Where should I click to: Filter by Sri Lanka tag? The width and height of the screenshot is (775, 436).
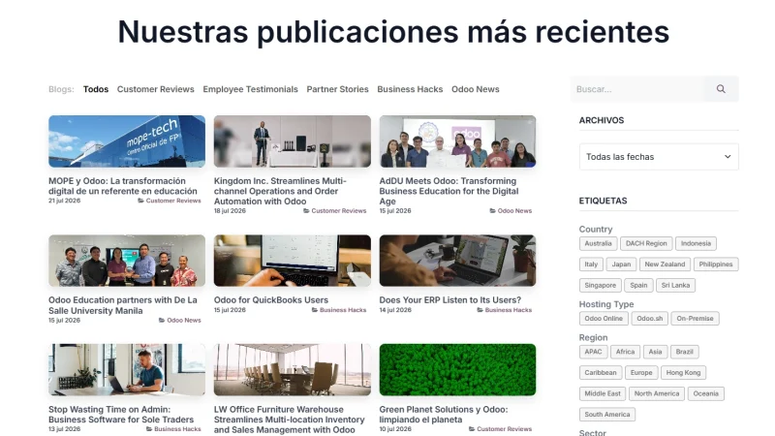pyautogui.click(x=675, y=285)
